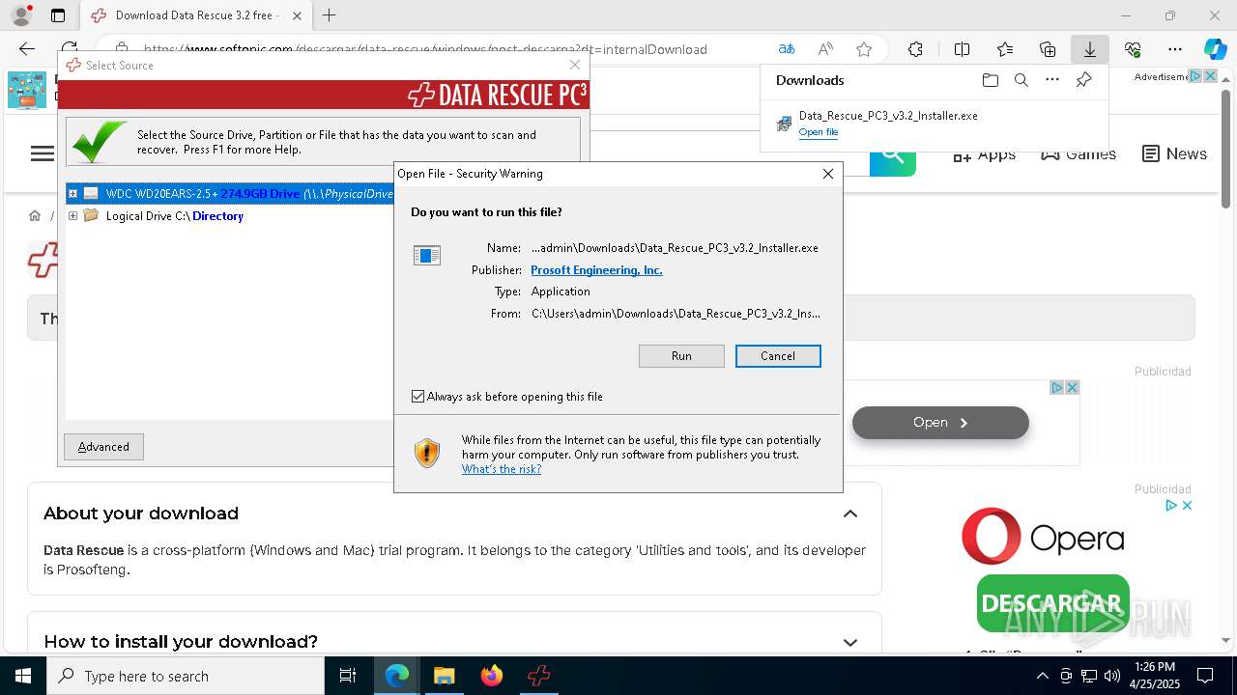Viewport: 1237px width, 695px height.
Task: Open the Copilot icon in Edge
Action: click(1215, 49)
